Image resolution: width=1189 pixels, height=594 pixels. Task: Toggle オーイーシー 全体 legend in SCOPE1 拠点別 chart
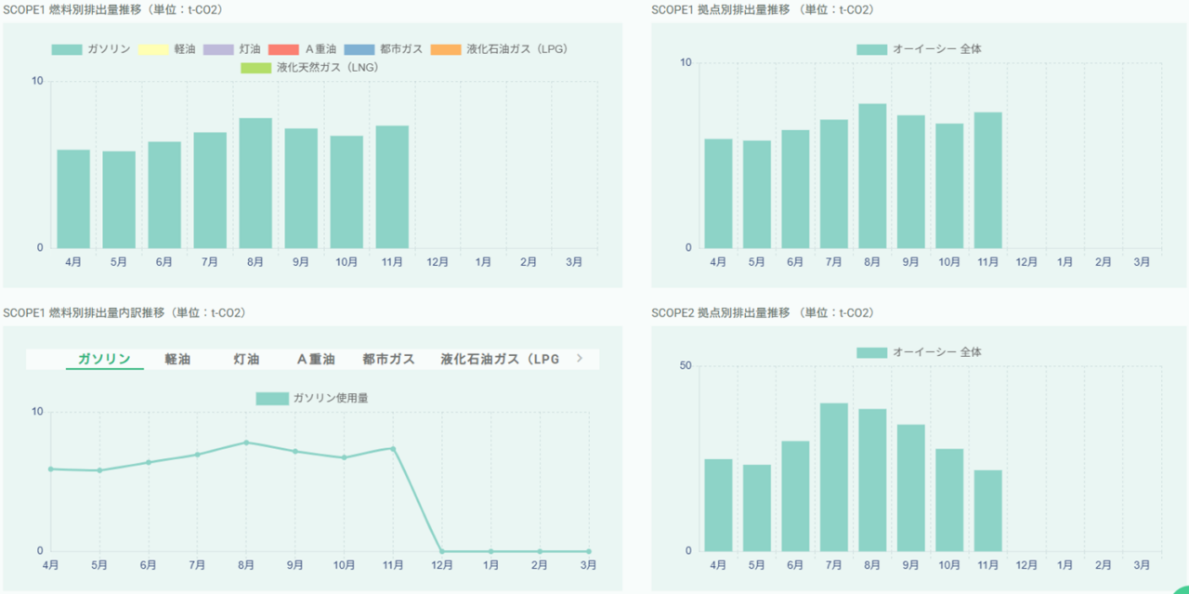point(919,49)
